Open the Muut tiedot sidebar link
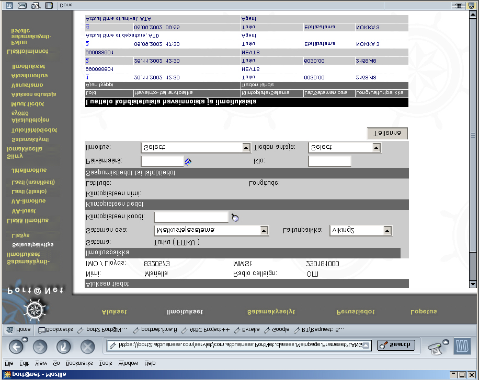Image resolution: width=479 pixels, height=380 pixels. click(28, 104)
